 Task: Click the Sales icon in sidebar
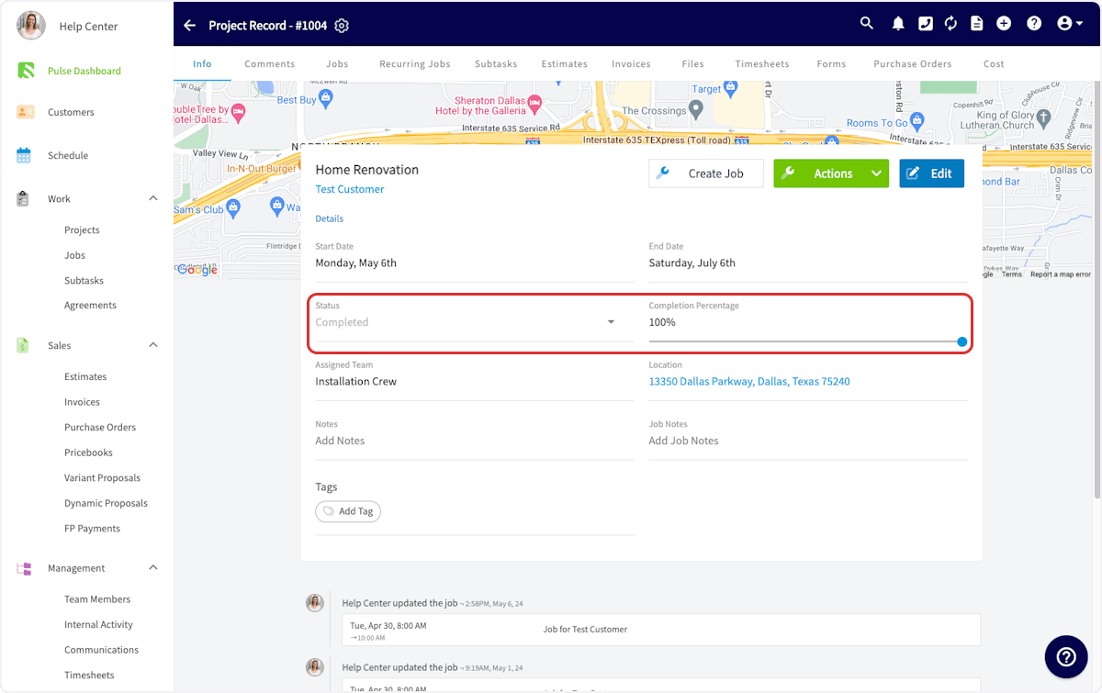click(24, 345)
